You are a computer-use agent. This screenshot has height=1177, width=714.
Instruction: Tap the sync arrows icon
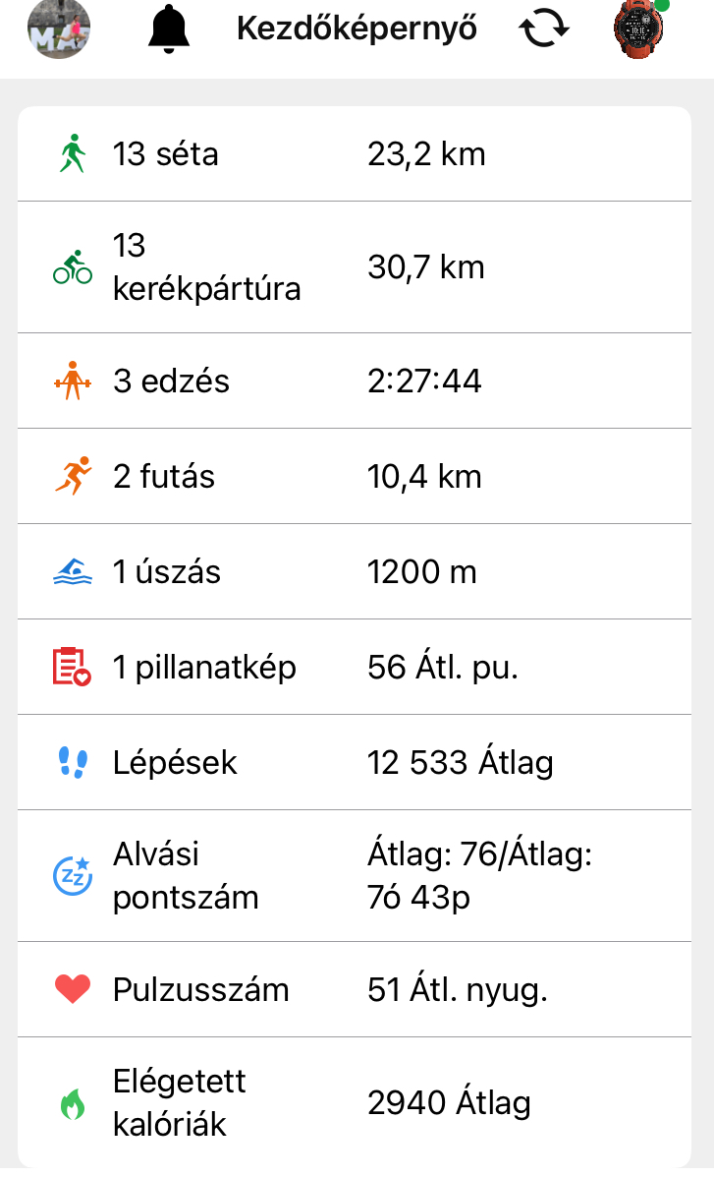tap(544, 29)
